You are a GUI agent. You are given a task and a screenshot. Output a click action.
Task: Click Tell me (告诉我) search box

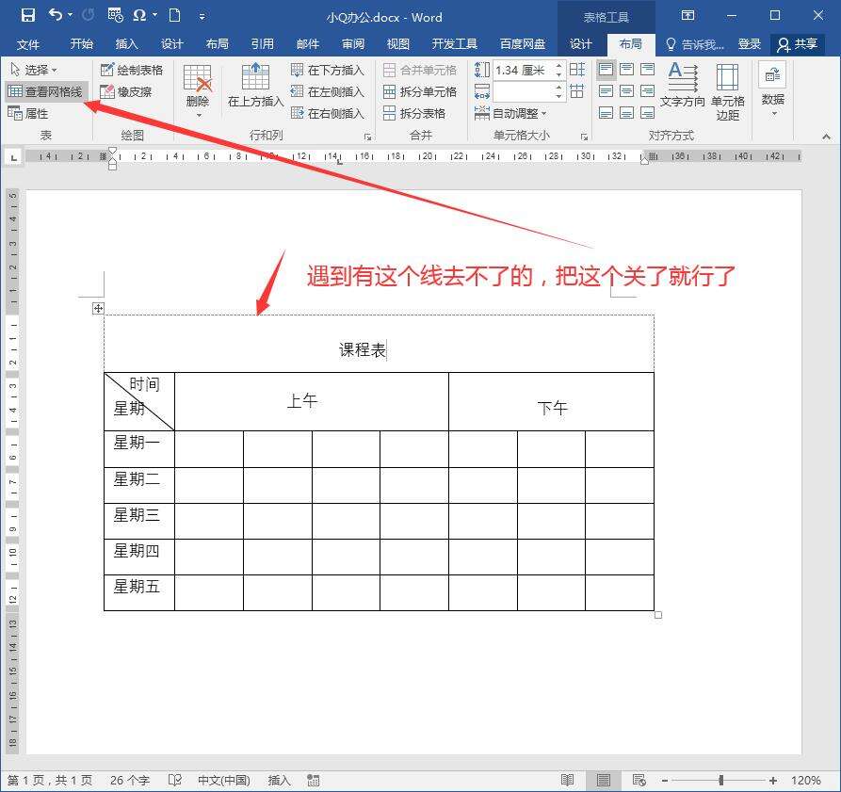[x=695, y=44]
